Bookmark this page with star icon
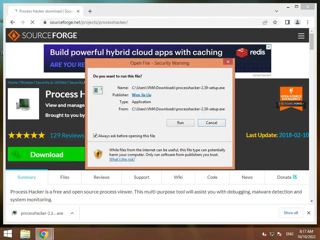 pos(275,22)
